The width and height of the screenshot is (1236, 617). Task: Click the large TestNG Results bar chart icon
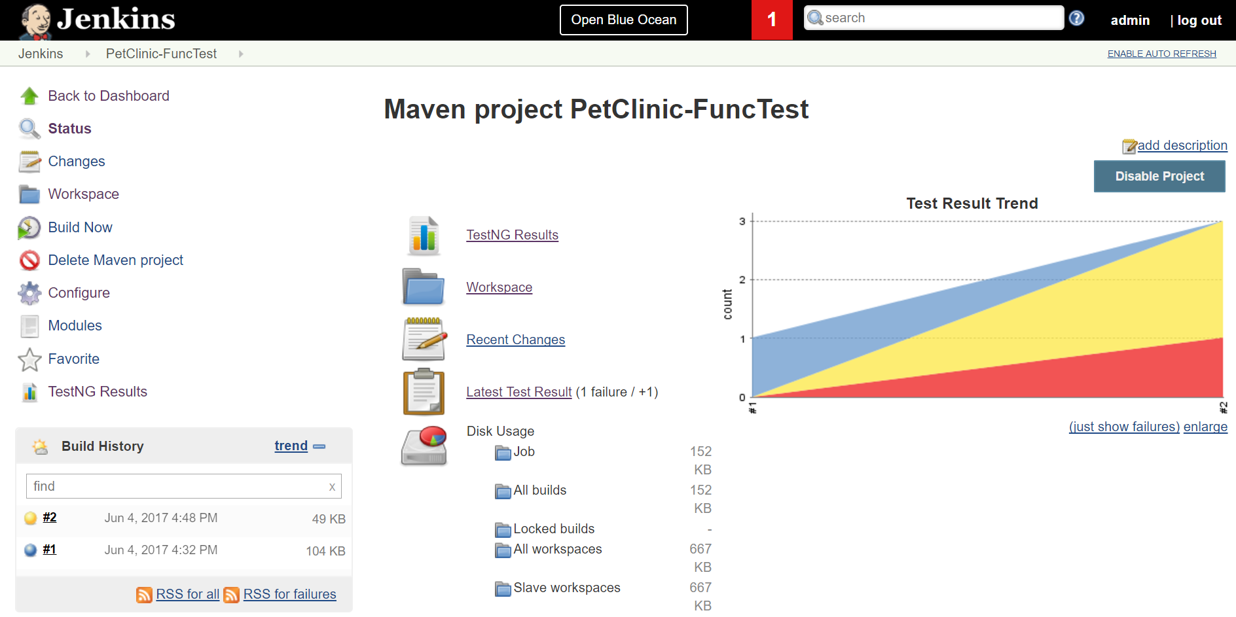pos(424,236)
